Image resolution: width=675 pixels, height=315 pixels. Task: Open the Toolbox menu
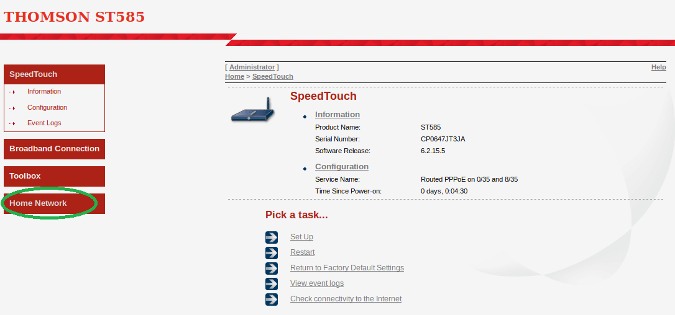coord(54,176)
